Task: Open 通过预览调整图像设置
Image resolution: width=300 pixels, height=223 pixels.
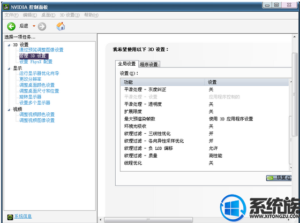Action: [41, 50]
